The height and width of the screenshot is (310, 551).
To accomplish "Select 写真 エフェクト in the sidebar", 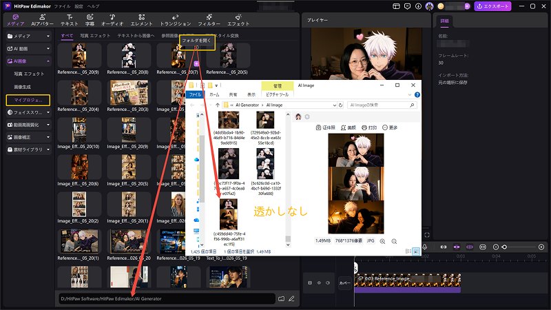I will 29,74.
